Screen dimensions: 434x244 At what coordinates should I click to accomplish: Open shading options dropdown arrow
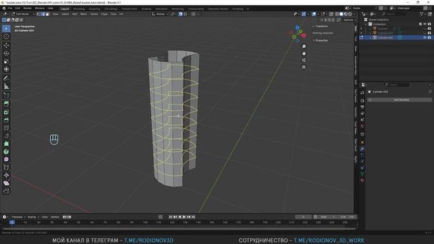point(355,14)
